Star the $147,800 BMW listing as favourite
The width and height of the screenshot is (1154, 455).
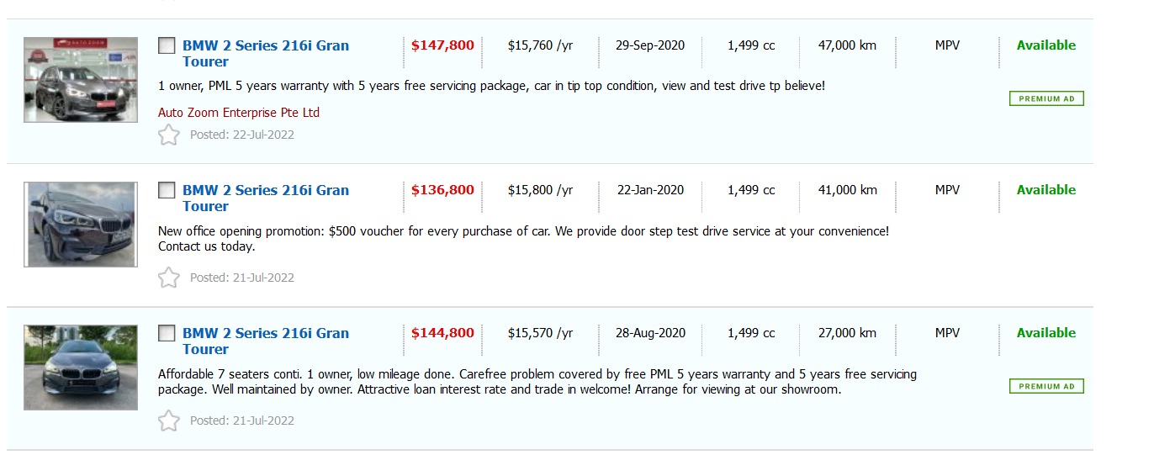click(x=169, y=135)
